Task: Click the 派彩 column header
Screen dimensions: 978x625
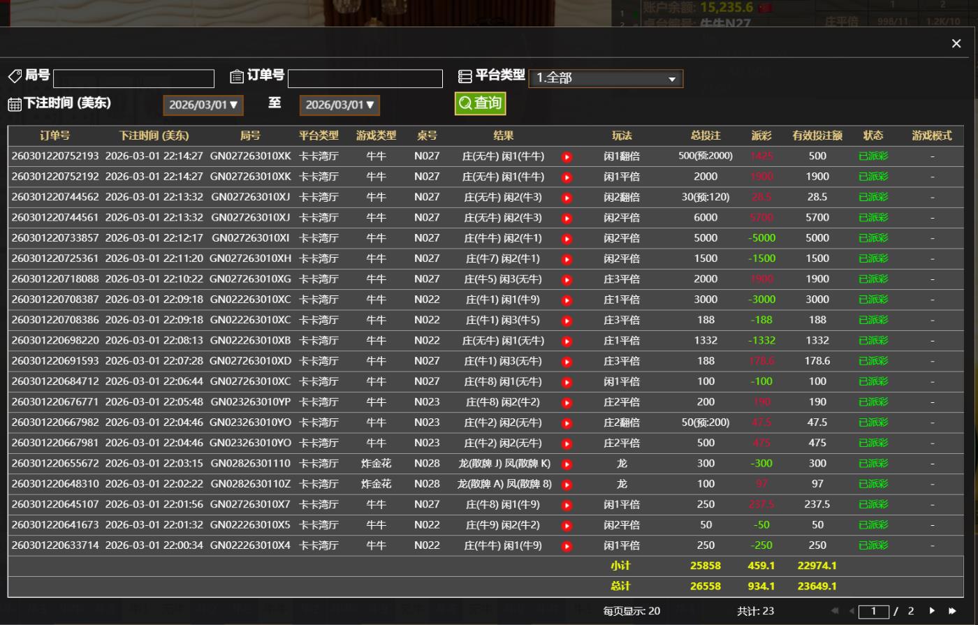Action: click(761, 135)
